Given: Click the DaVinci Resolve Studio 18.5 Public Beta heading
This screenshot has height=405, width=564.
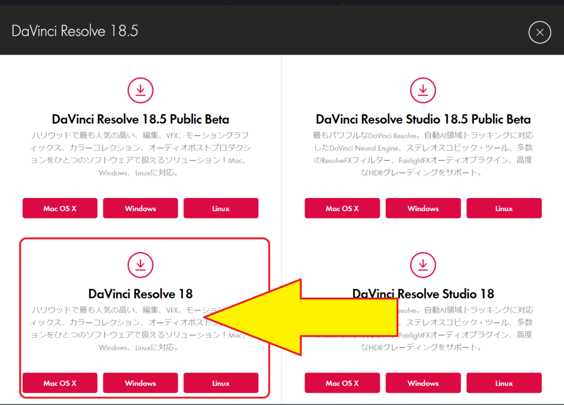Looking at the screenshot, I should click(423, 119).
